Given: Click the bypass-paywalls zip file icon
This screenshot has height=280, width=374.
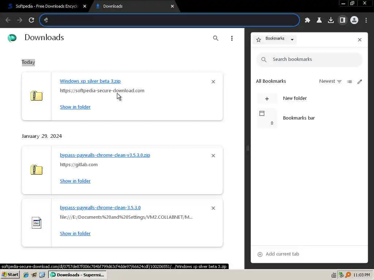Looking at the screenshot, I should (x=37, y=170).
